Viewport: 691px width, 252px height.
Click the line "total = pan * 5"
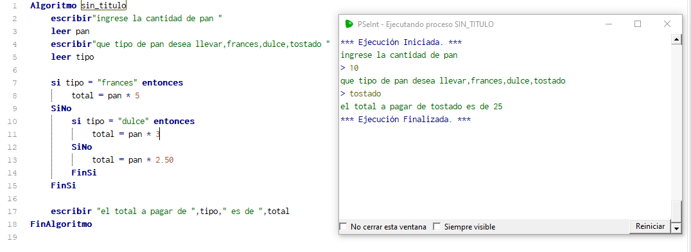[x=105, y=95]
